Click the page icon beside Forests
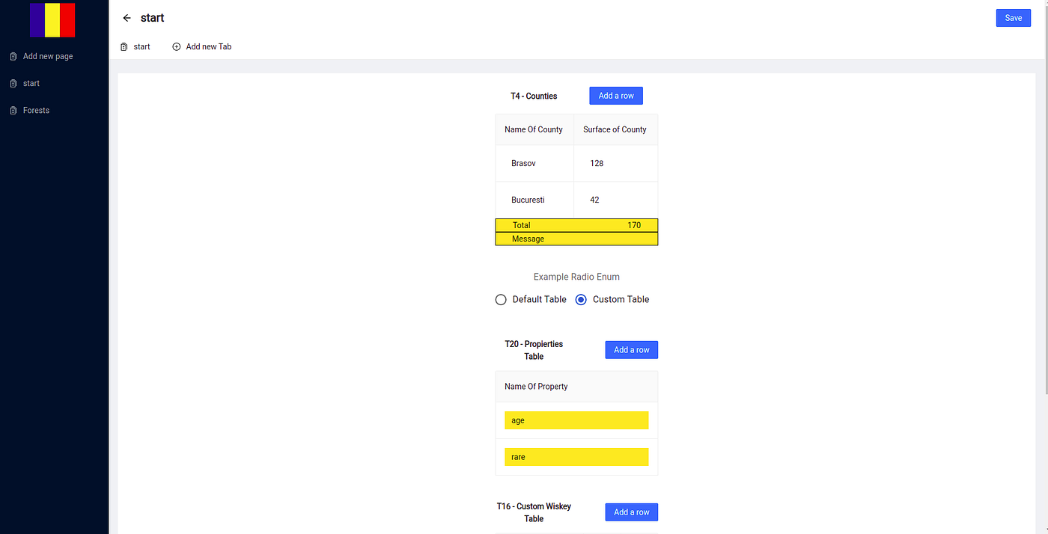Image resolution: width=1048 pixels, height=534 pixels. (x=13, y=110)
